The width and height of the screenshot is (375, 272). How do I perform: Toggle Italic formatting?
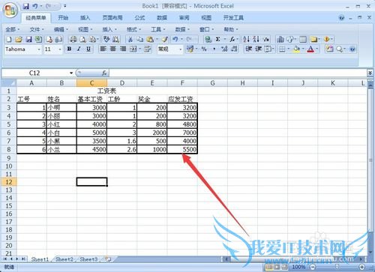tap(79, 49)
